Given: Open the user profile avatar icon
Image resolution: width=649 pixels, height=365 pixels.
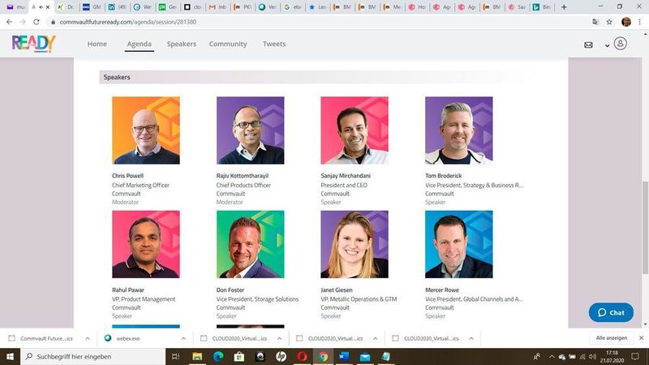Looking at the screenshot, I should click(620, 44).
